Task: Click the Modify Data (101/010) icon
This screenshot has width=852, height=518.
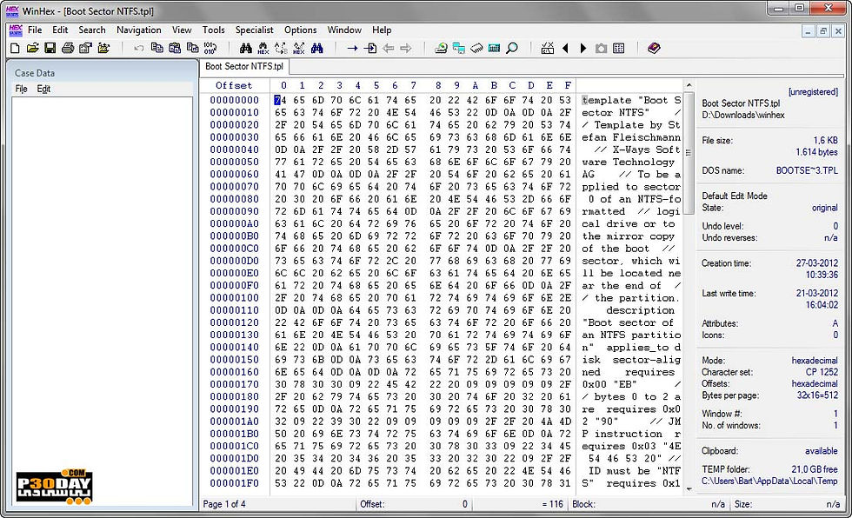Action: point(210,49)
